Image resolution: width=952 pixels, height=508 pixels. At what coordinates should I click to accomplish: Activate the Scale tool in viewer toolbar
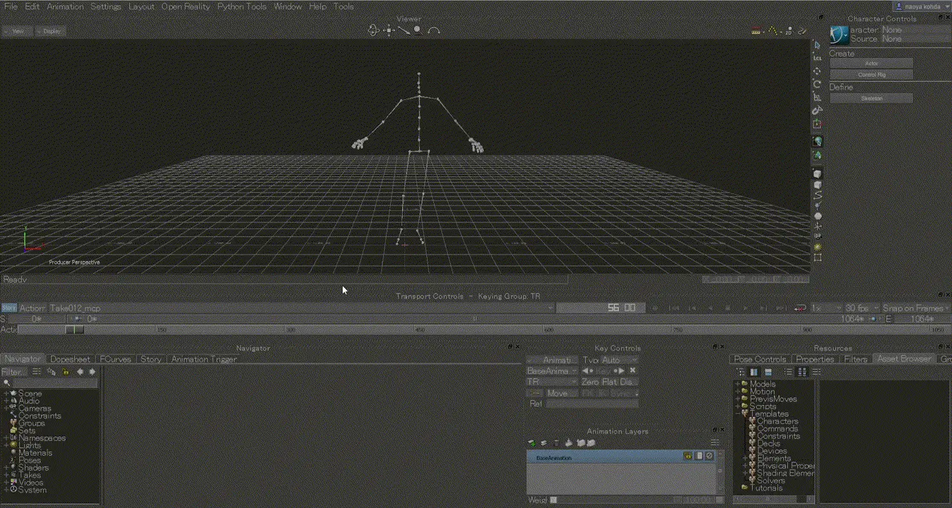point(818,97)
